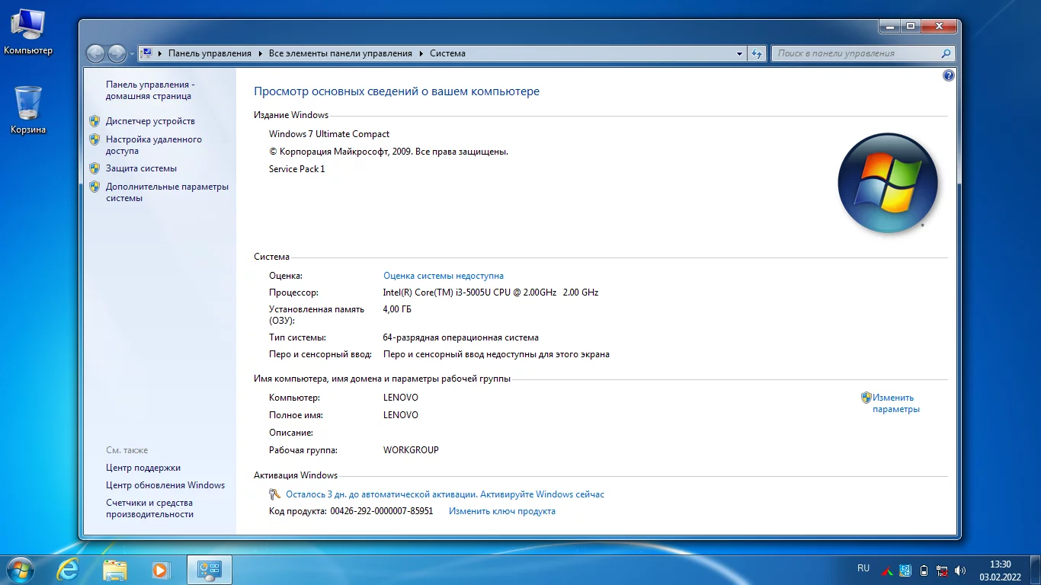Click the keys icon in Windows activation section

tap(276, 494)
